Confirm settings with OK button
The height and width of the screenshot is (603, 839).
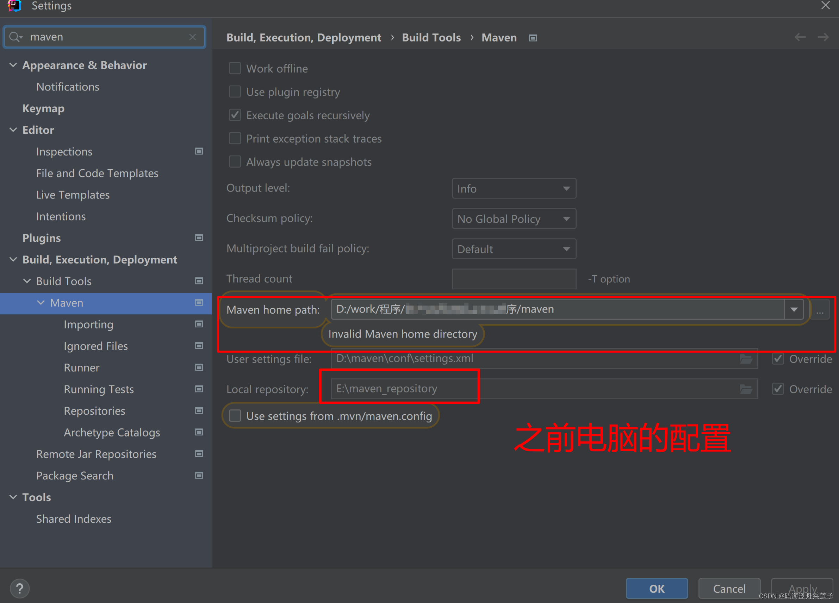(x=657, y=589)
